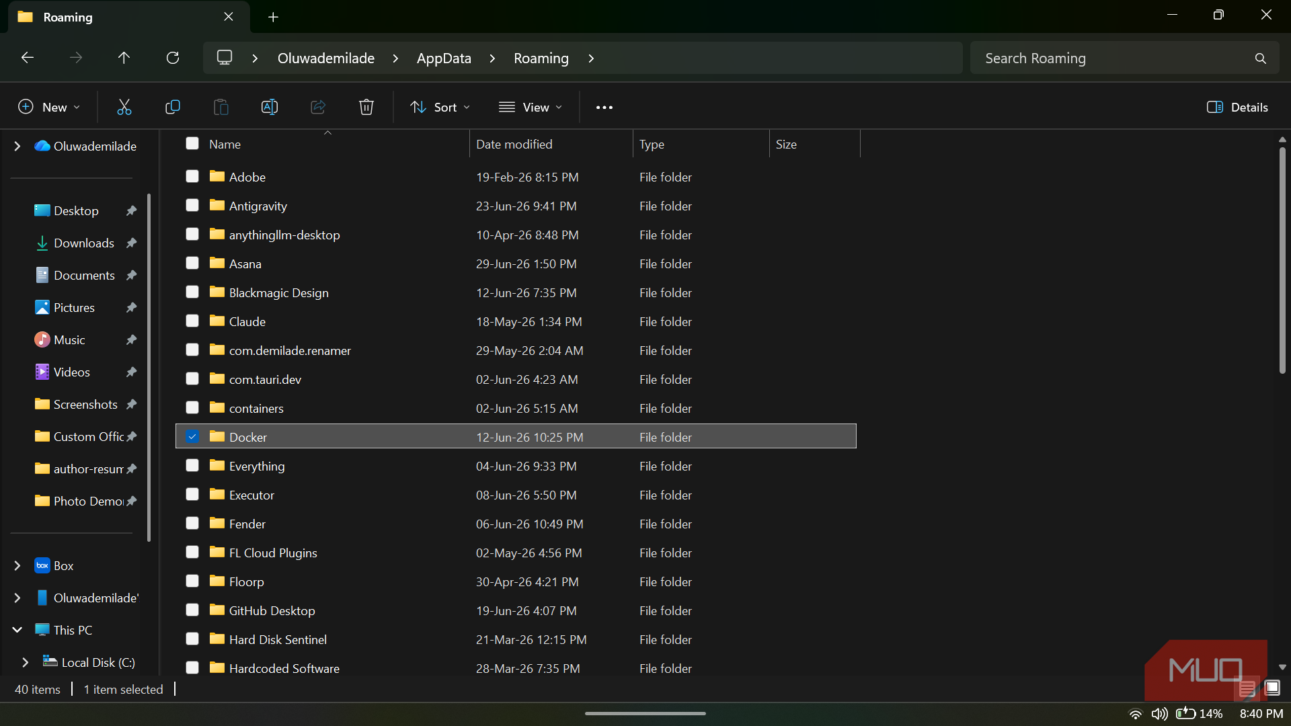Open Box in the sidebar

[x=63, y=565]
